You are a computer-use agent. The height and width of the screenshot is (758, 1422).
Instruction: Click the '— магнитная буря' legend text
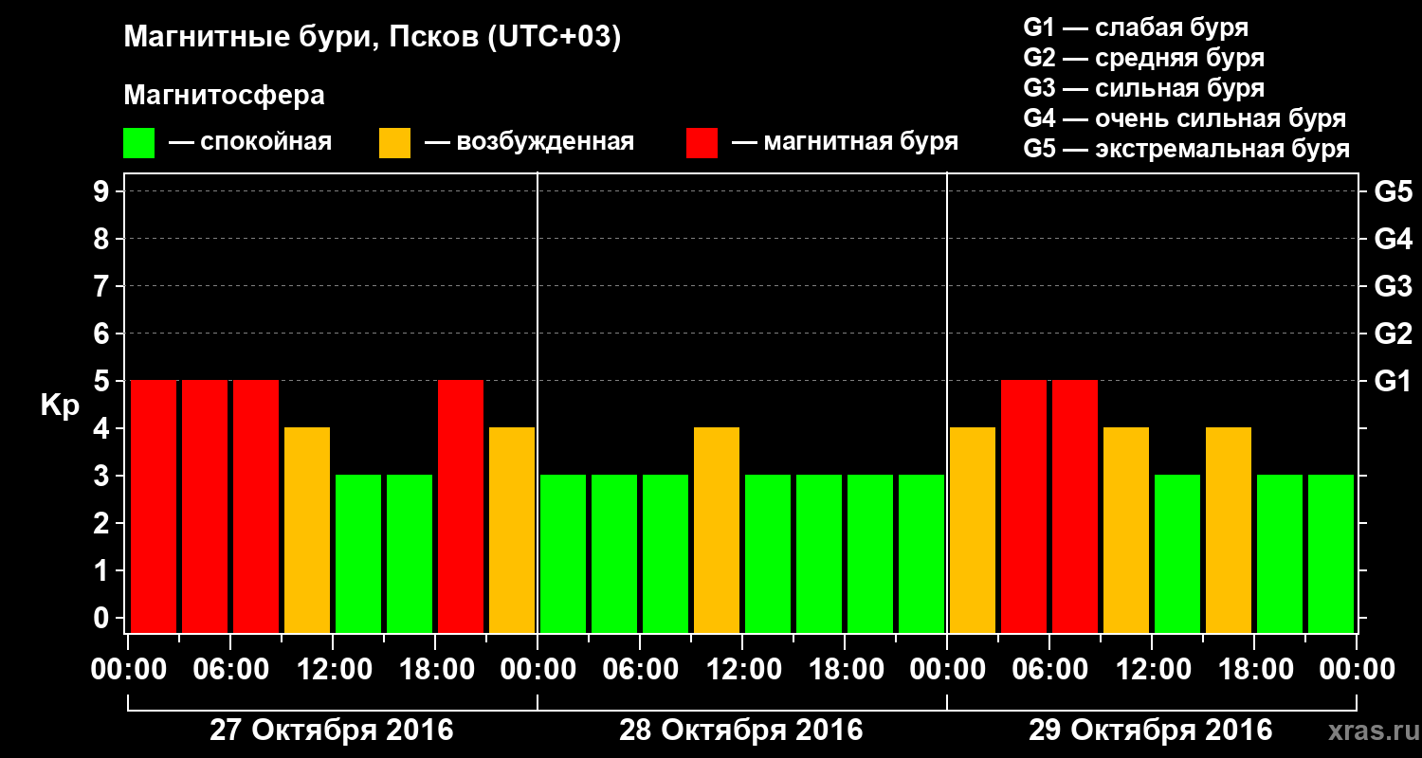coord(845,142)
